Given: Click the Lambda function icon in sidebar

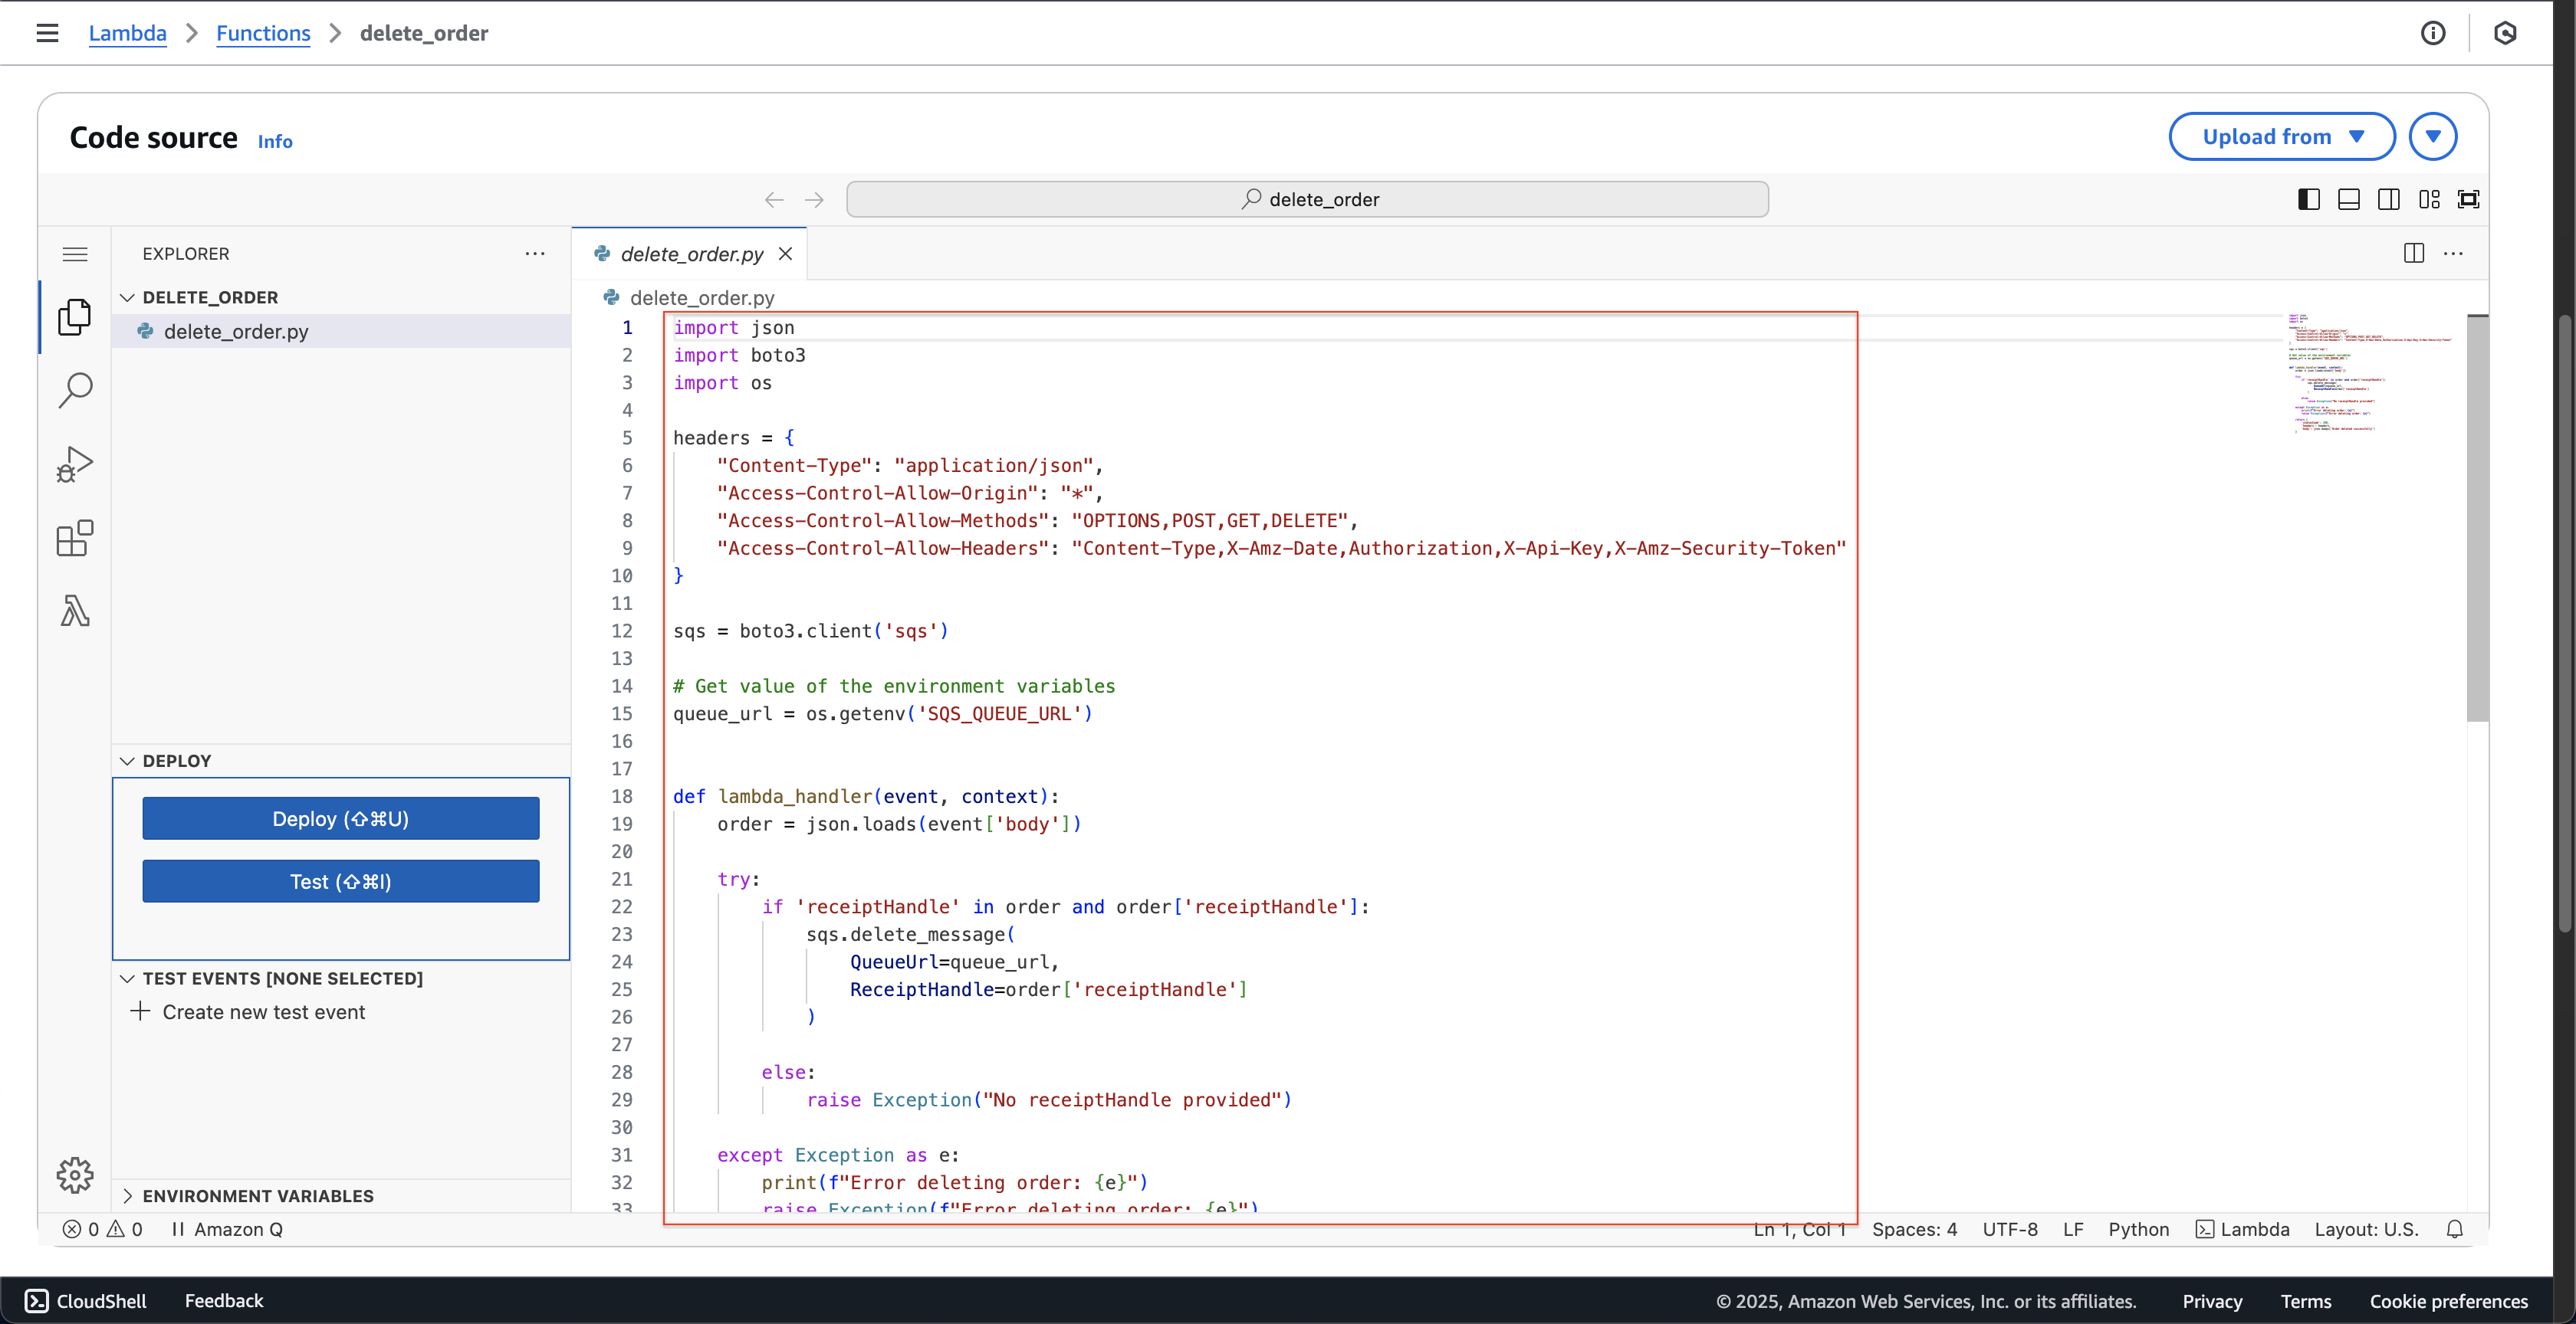Looking at the screenshot, I should [x=74, y=610].
